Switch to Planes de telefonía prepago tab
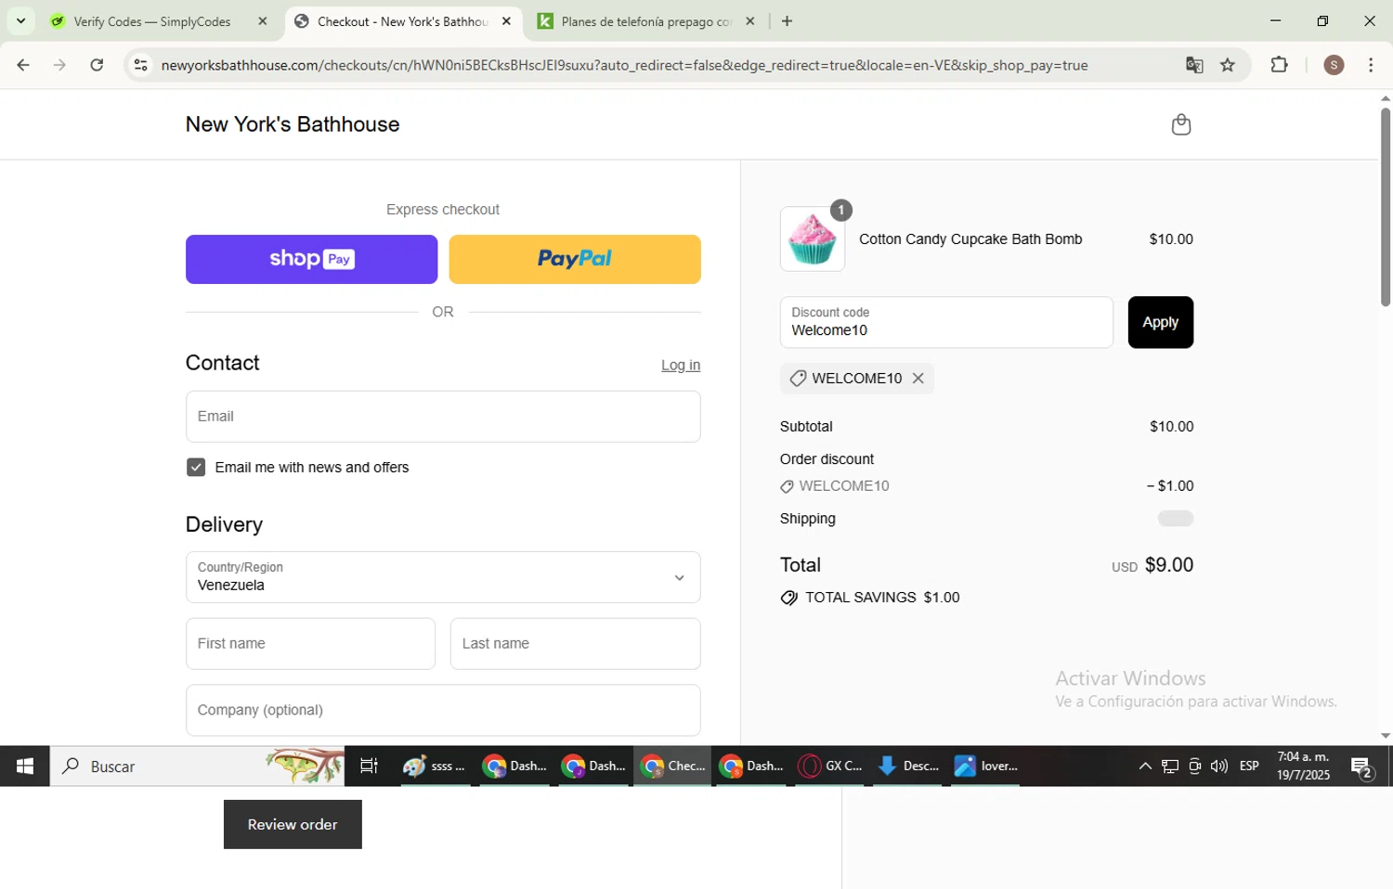This screenshot has height=889, width=1393. (x=644, y=21)
